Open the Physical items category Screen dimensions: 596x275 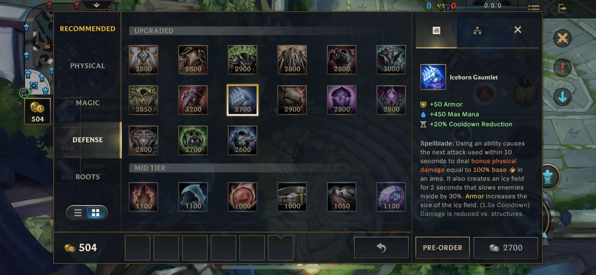[x=87, y=66]
